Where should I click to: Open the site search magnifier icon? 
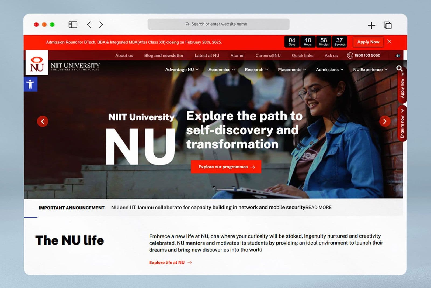pyautogui.click(x=399, y=68)
